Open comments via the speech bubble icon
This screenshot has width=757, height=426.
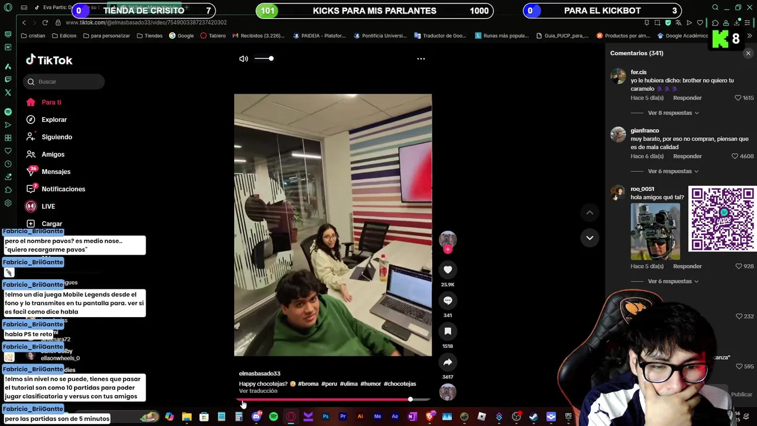click(448, 301)
